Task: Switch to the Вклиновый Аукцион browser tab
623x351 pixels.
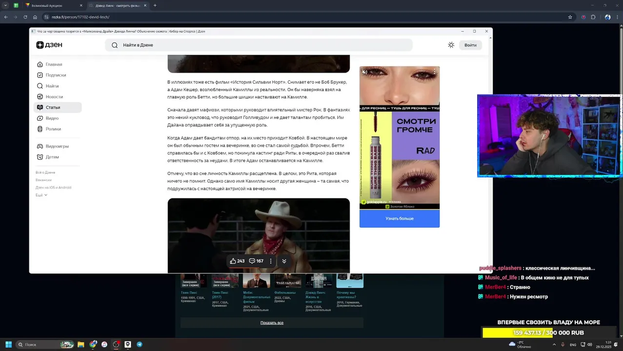Action: point(54,5)
